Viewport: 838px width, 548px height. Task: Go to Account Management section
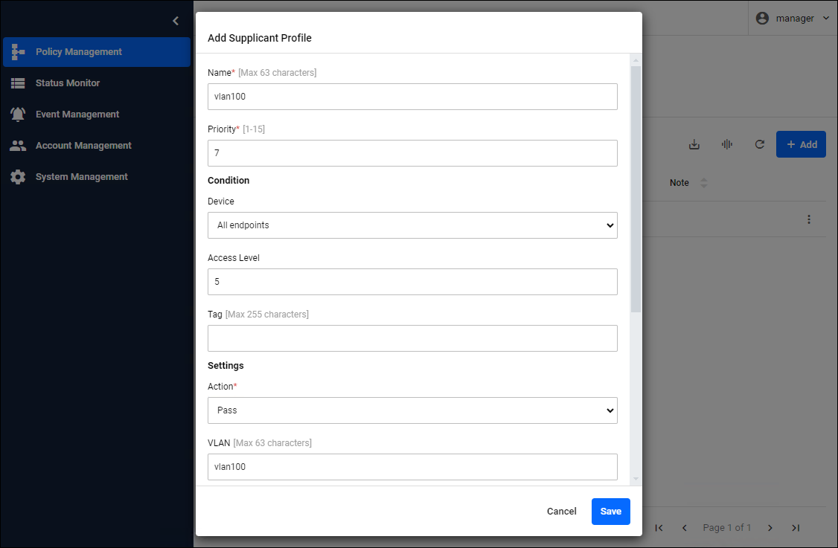click(83, 146)
